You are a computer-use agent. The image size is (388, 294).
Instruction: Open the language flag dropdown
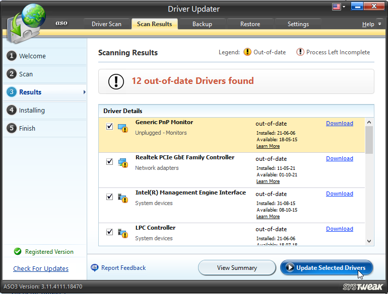point(339,7)
